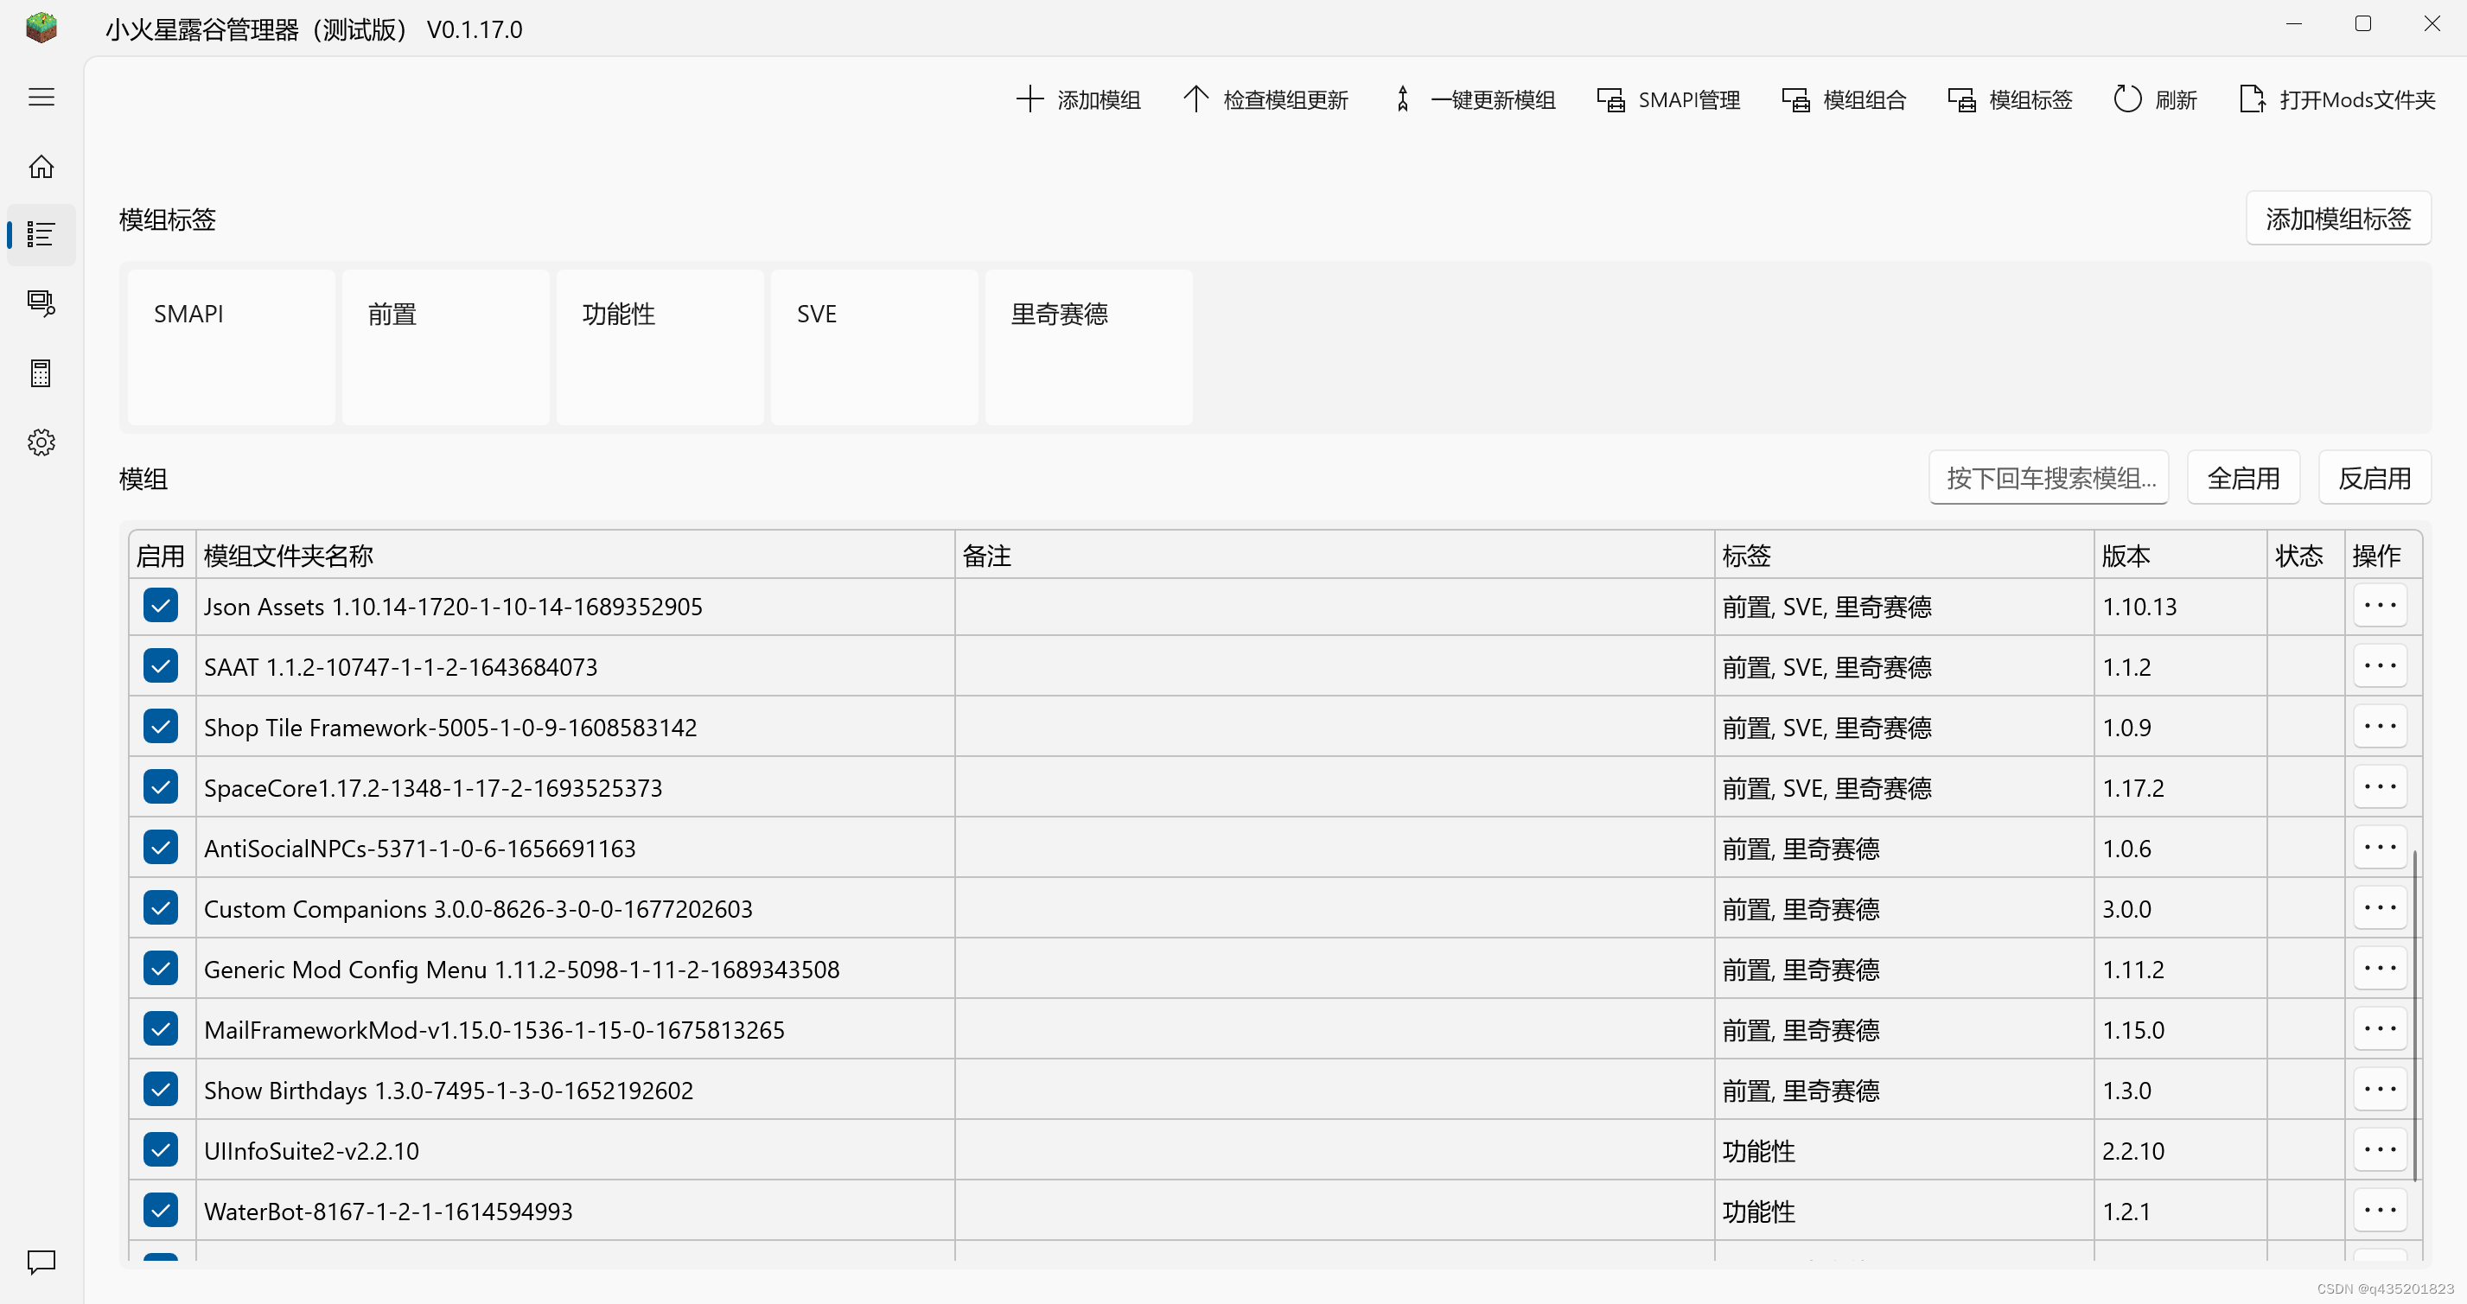Open actions menu for SAAT row
This screenshot has width=2467, height=1304.
2380,666
